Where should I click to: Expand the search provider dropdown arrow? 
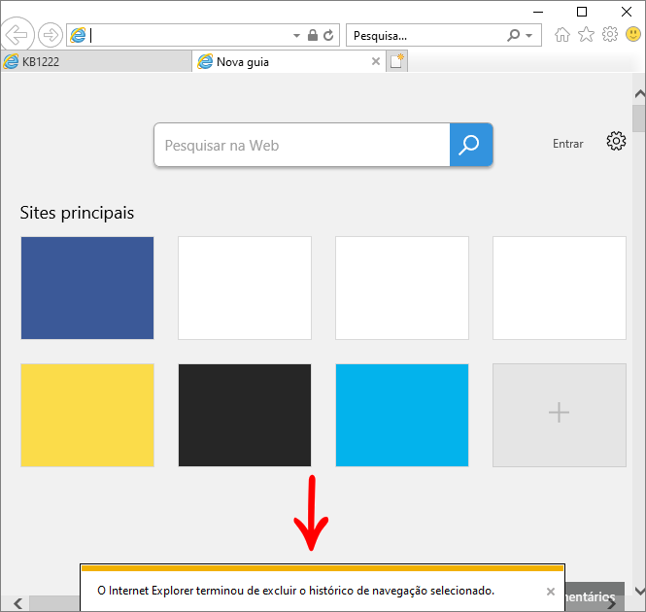point(529,36)
